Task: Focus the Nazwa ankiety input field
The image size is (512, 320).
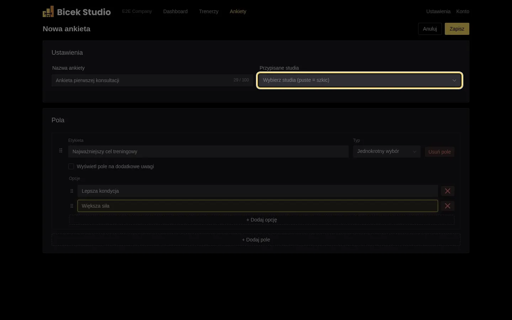Action: pos(152,80)
